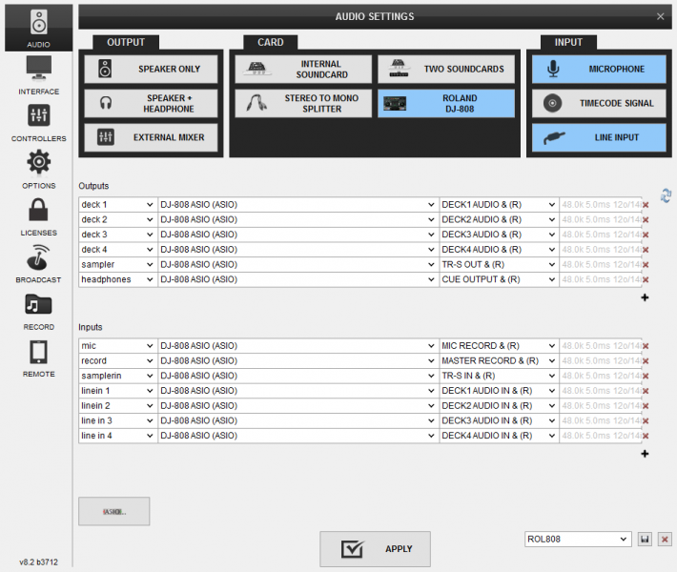The width and height of the screenshot is (677, 572).
Task: Open the Licenses padlock section
Action: pyautogui.click(x=38, y=217)
